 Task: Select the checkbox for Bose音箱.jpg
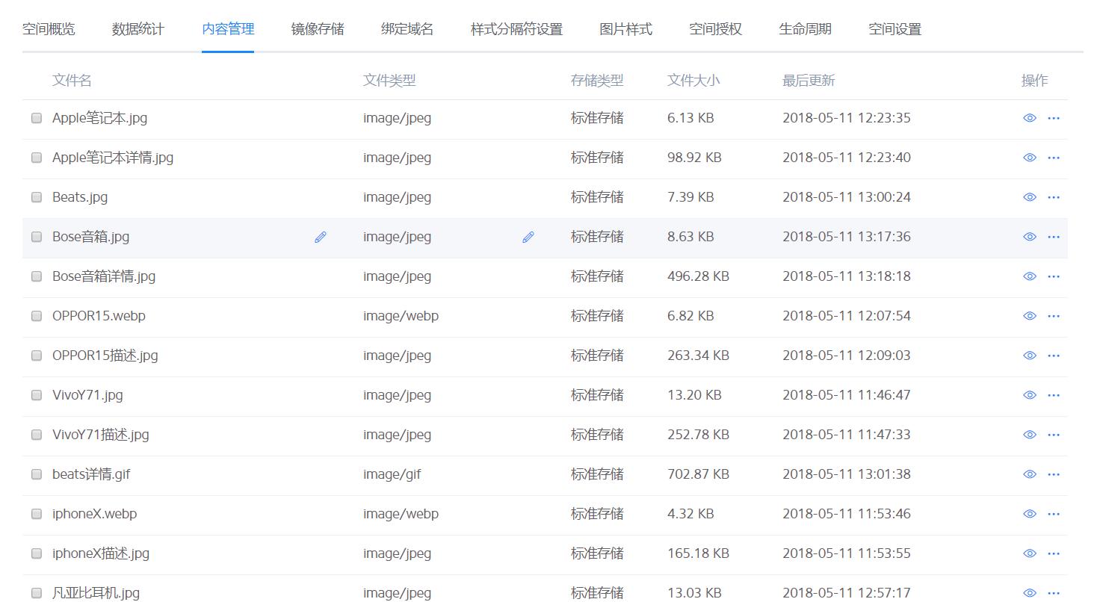point(37,237)
